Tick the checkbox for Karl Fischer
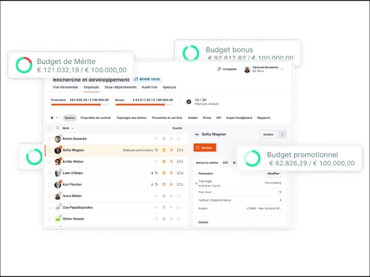Viewport: 370px width, 277px height. point(49,185)
